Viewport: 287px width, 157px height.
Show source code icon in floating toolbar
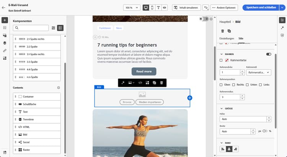click(140, 83)
